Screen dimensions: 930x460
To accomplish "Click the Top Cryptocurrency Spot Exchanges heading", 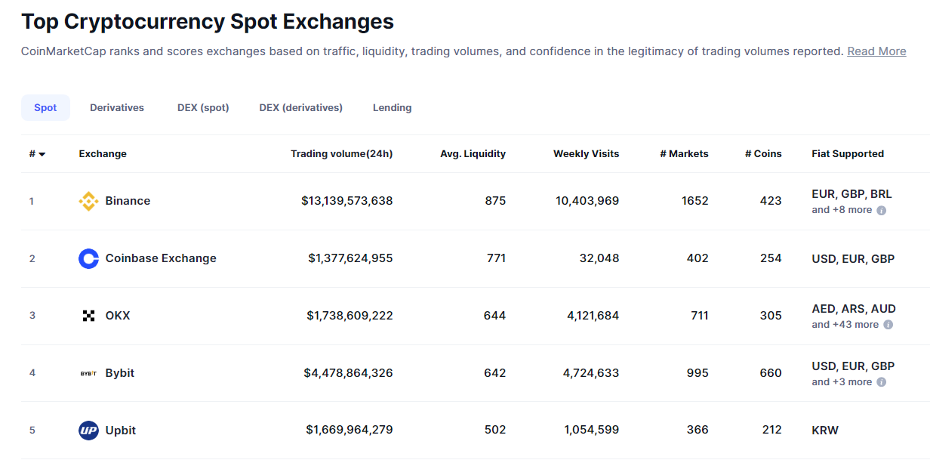I will (208, 21).
